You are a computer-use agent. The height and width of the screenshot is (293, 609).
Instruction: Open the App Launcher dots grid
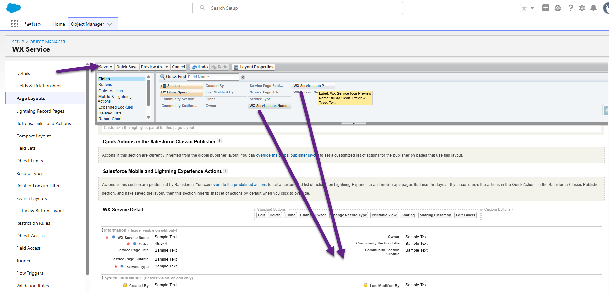tap(15, 24)
